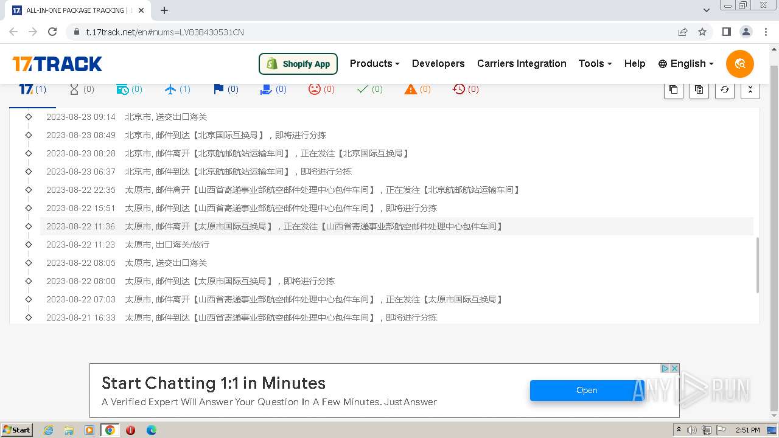Click the 2023-08-23 08:28 event text

pyautogui.click(x=268, y=153)
